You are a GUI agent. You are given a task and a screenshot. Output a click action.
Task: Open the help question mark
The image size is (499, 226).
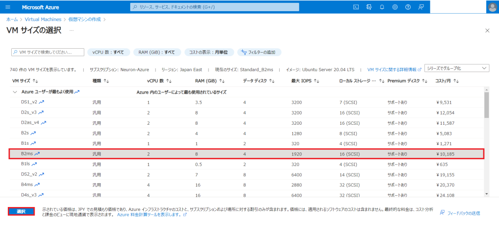(408, 7)
